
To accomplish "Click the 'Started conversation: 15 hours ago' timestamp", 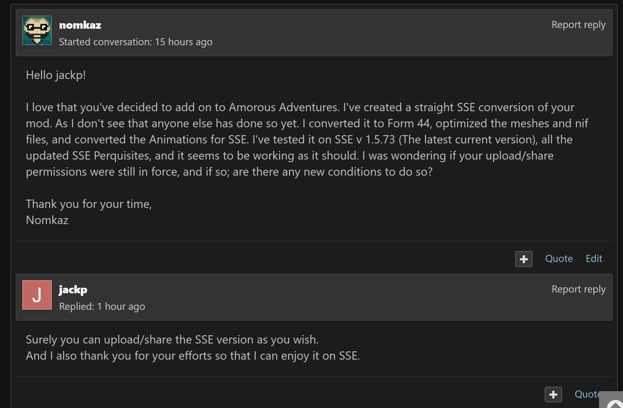I will coord(135,42).
